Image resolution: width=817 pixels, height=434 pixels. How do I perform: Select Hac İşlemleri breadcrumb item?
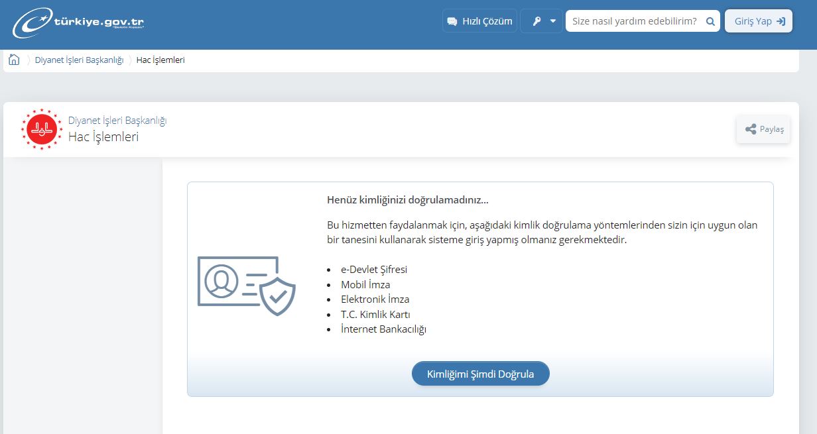click(160, 60)
